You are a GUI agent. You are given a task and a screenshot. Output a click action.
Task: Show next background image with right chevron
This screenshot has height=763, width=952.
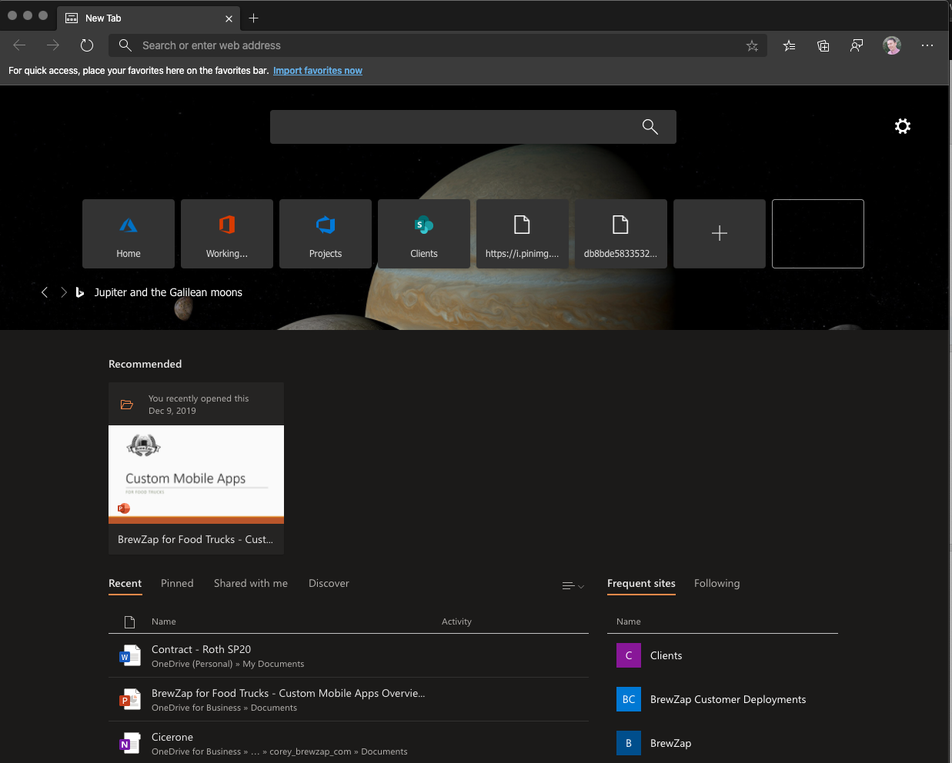pyautogui.click(x=64, y=292)
